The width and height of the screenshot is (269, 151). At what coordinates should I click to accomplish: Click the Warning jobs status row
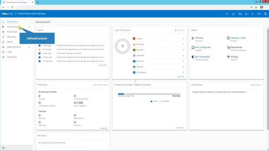click(158, 44)
